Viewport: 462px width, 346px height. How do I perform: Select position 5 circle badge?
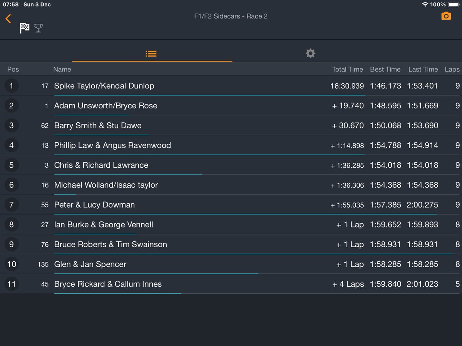point(11,165)
